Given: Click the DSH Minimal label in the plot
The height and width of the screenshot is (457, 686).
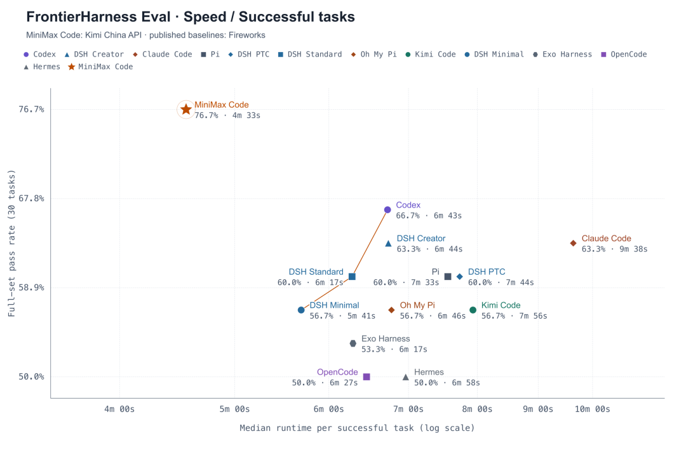Looking at the screenshot, I should pyautogui.click(x=334, y=305).
